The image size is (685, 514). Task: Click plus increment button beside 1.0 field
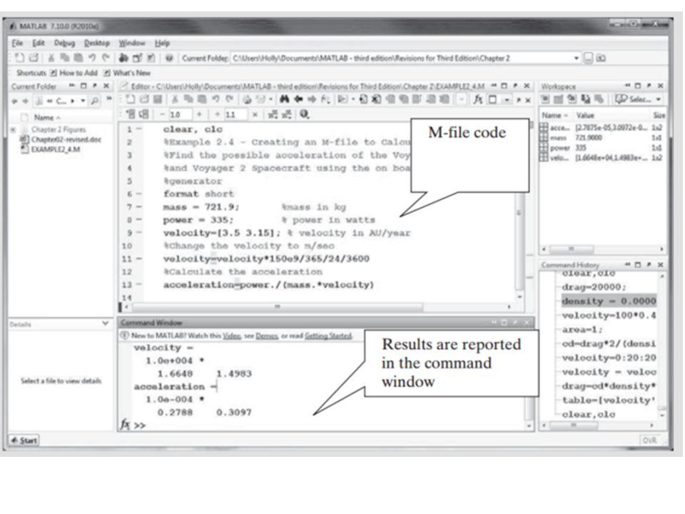click(x=199, y=114)
